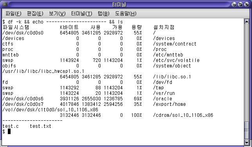
Task: Click the /system/object mount point
Action: (x=172, y=66)
